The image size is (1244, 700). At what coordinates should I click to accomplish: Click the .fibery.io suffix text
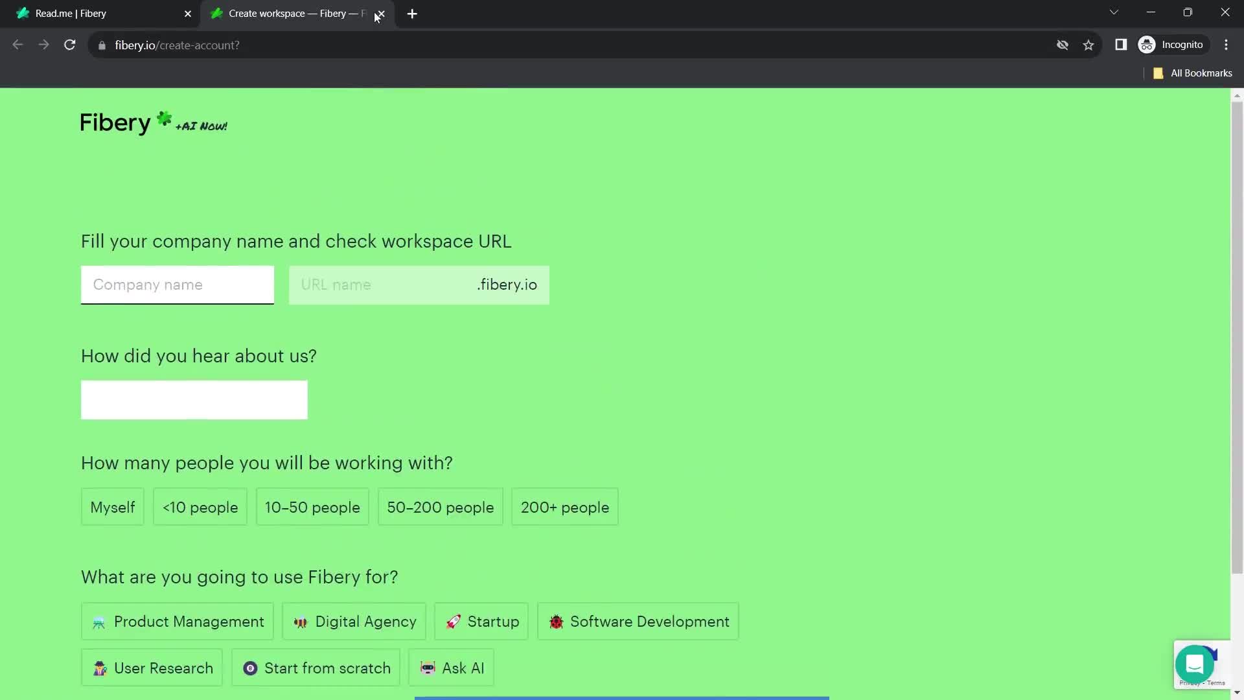(507, 285)
